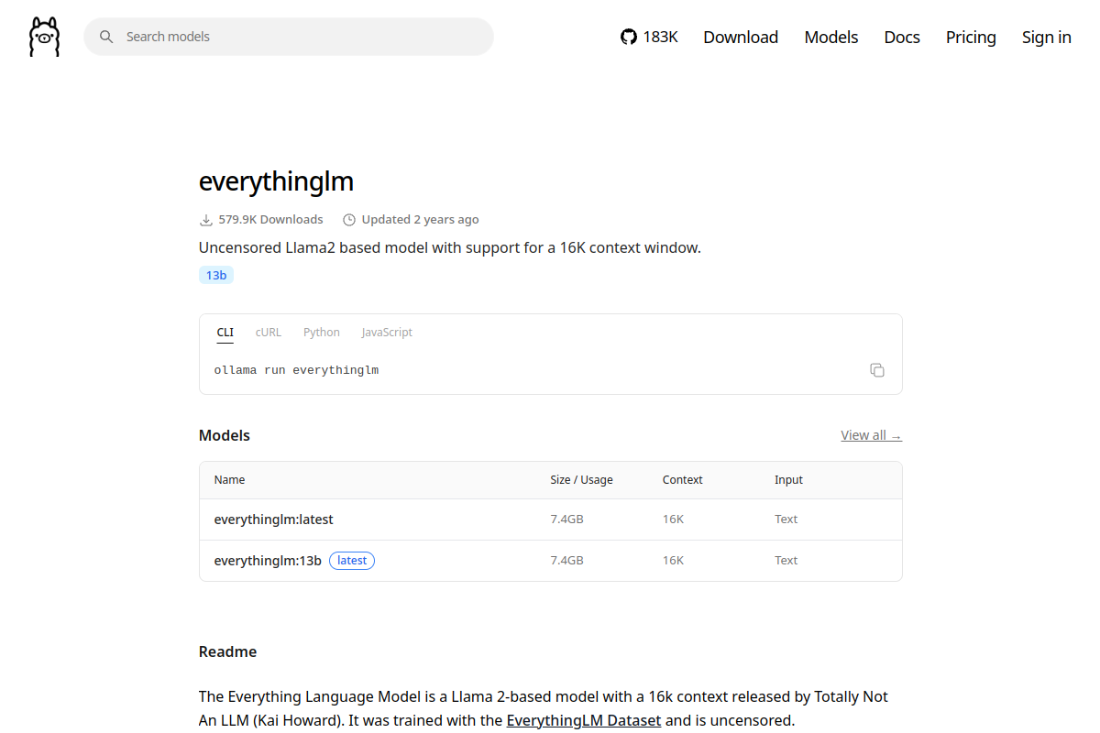This screenshot has height=733, width=1100.
Task: Switch to the CLI tab
Action: tap(225, 333)
